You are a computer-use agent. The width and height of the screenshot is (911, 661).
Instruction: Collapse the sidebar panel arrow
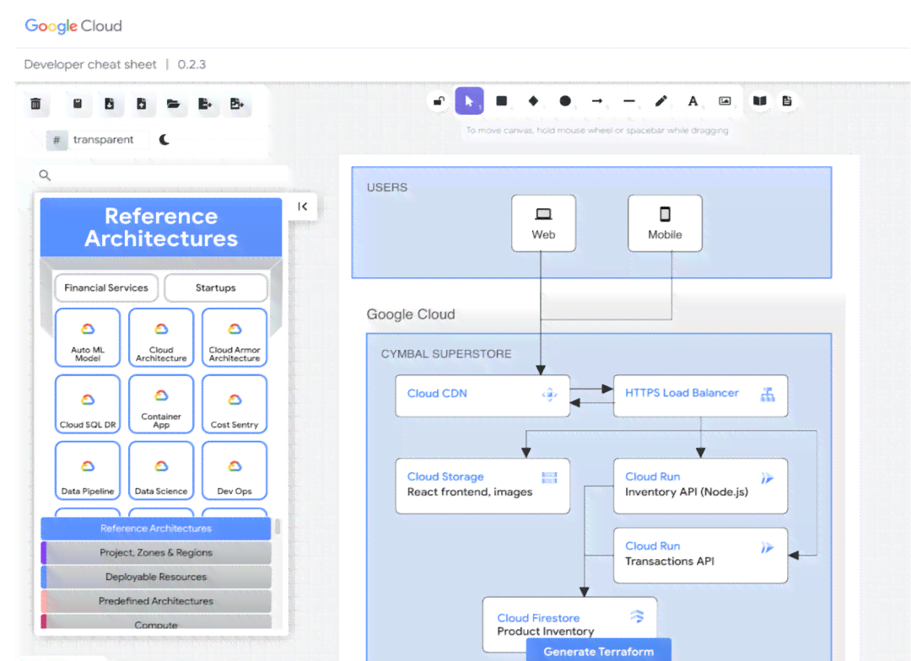click(x=303, y=207)
